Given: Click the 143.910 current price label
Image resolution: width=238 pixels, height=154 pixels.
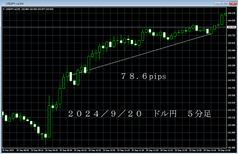Looking at the screenshot, I should [x=232, y=27].
